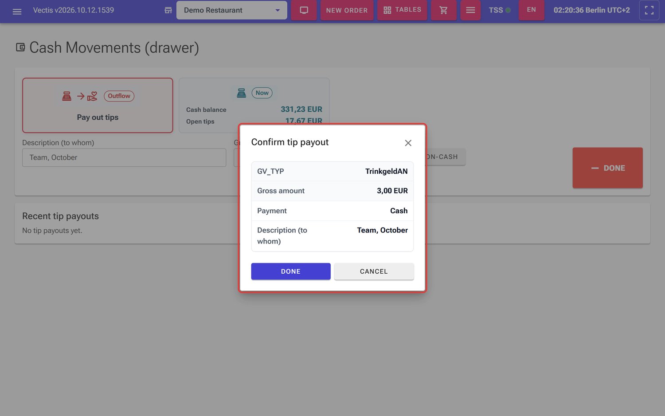Click the cash register icon above balance
665x416 pixels.
click(x=241, y=93)
